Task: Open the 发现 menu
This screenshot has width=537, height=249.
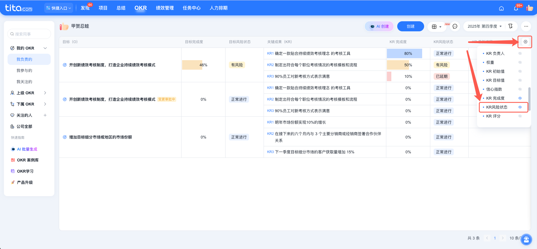Action: click(85, 8)
